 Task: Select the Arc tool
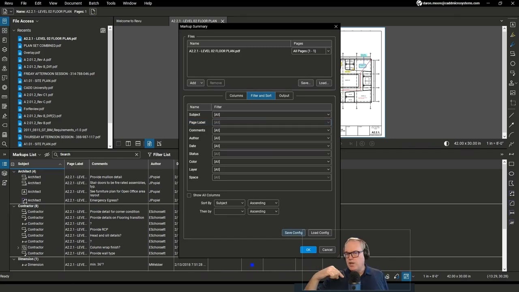tap(512, 135)
